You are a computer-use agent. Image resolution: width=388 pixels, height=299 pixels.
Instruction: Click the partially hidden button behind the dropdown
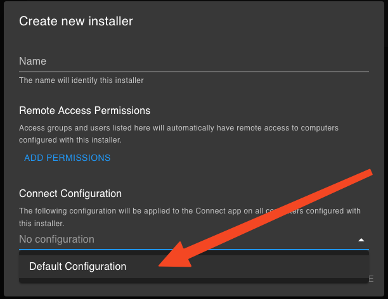371,279
